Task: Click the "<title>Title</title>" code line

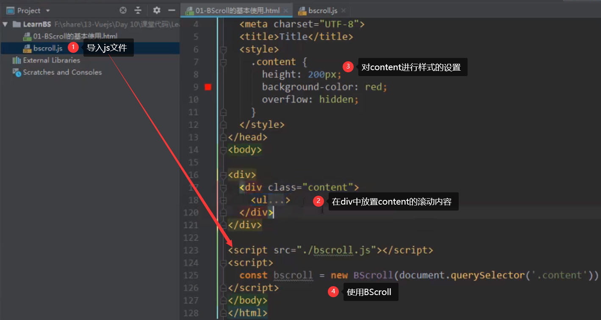Action: tap(296, 37)
